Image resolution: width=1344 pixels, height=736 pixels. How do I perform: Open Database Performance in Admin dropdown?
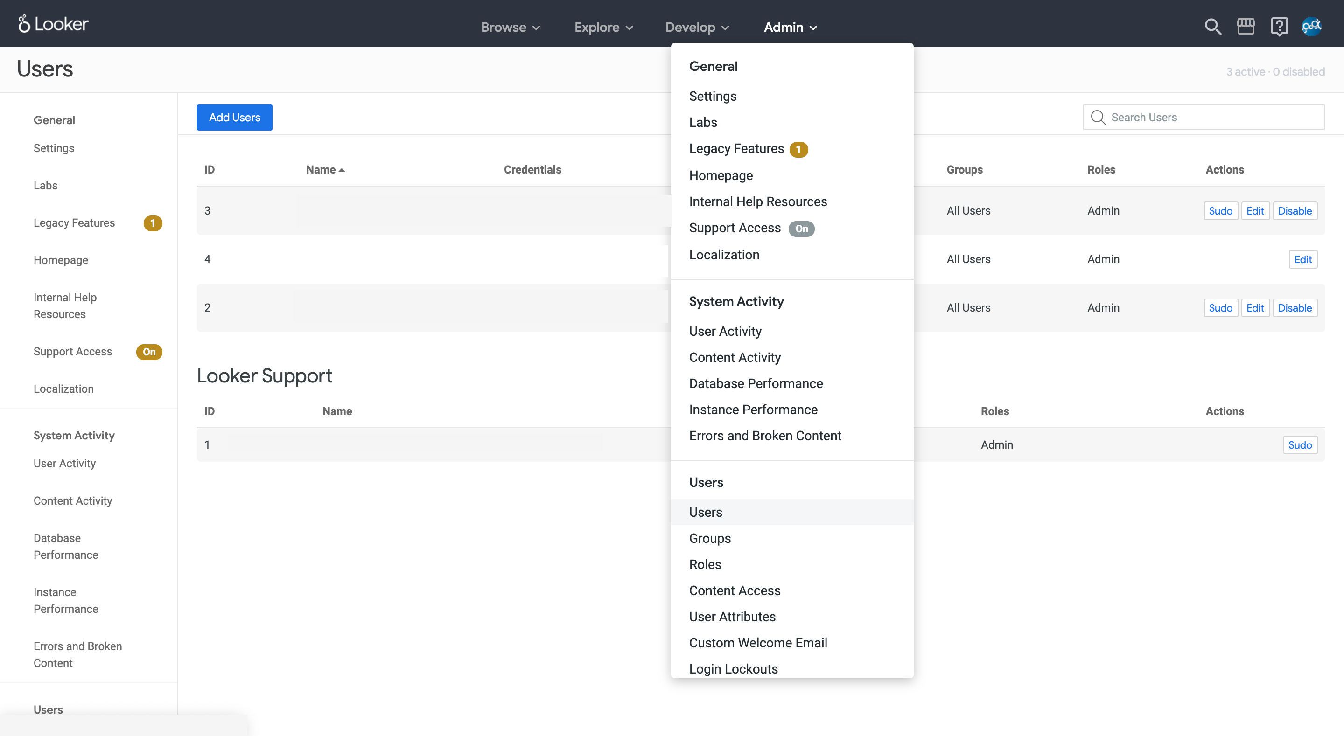coord(756,384)
